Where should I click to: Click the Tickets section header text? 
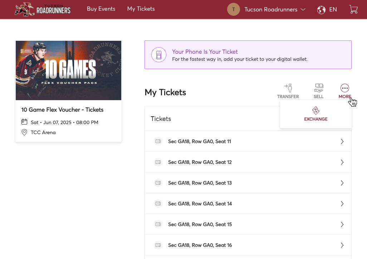coord(161,119)
